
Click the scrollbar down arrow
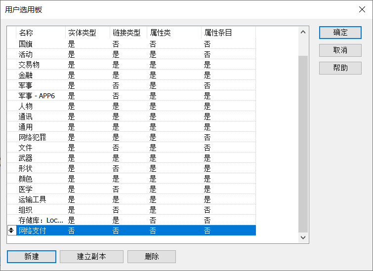pyautogui.click(x=303, y=237)
